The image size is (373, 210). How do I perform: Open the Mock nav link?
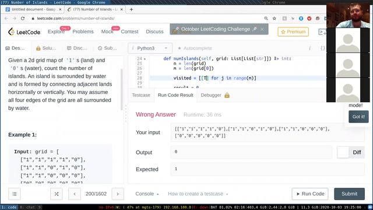tap(107, 32)
